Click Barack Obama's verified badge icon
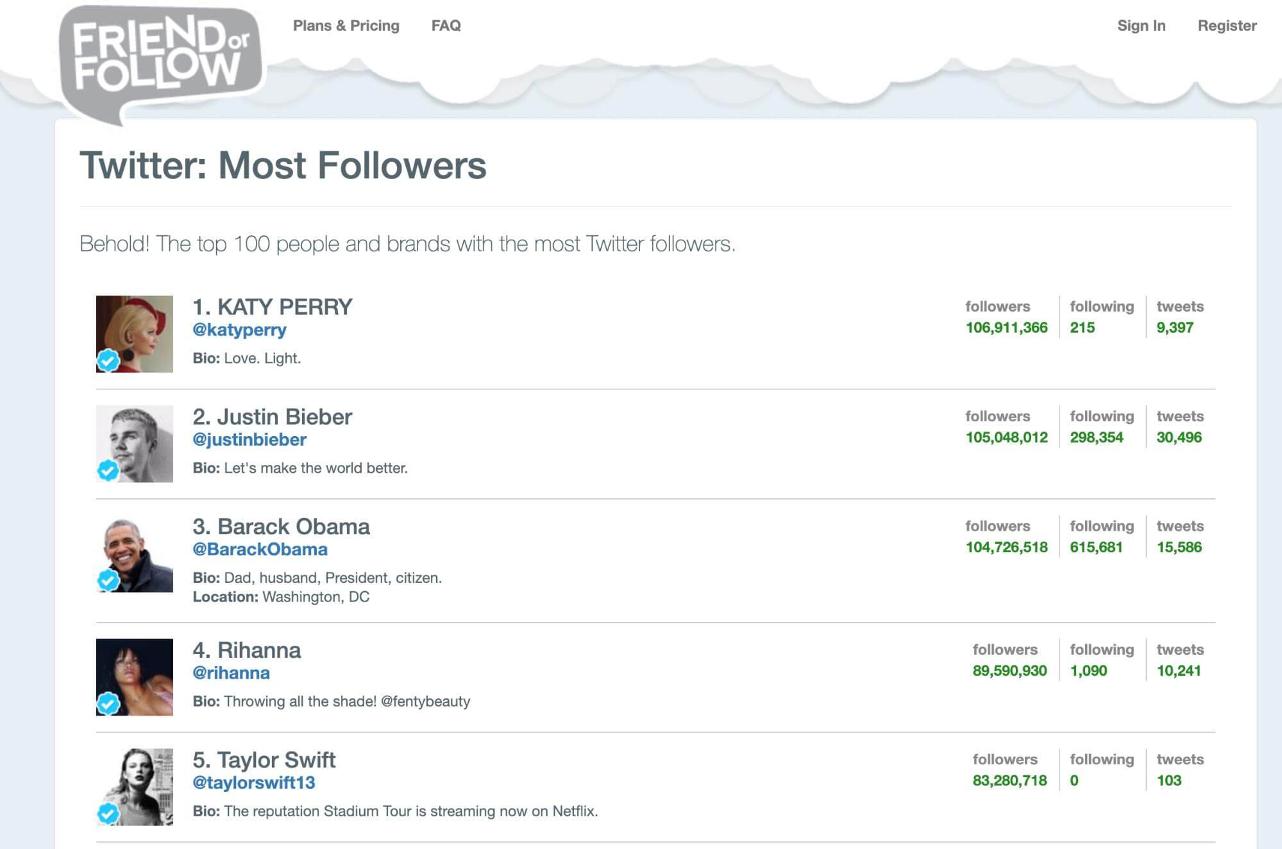Viewport: 1282px width, 849px height. pyautogui.click(x=108, y=580)
